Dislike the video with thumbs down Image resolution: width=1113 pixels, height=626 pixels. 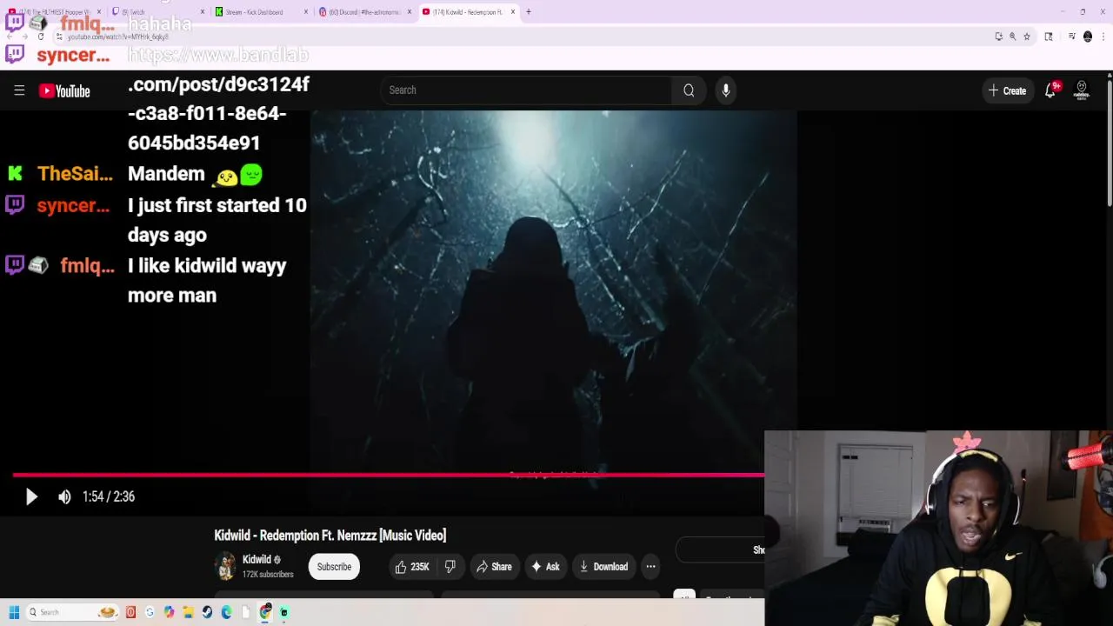click(x=450, y=567)
